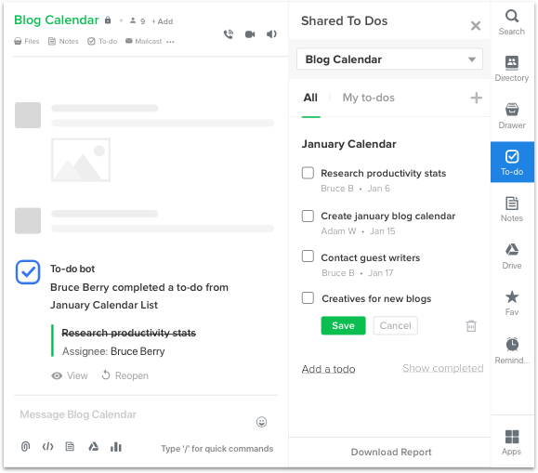Attach a file with paperclip icon
The width and height of the screenshot is (538, 473).
pyautogui.click(x=26, y=447)
